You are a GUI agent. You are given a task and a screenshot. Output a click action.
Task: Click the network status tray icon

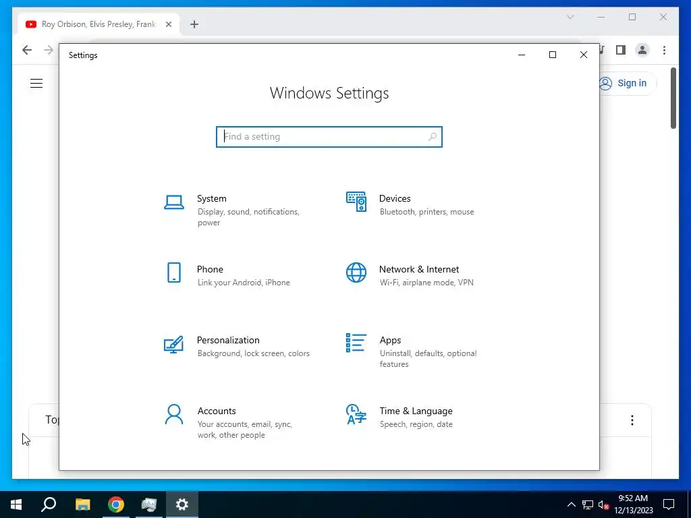(588, 505)
